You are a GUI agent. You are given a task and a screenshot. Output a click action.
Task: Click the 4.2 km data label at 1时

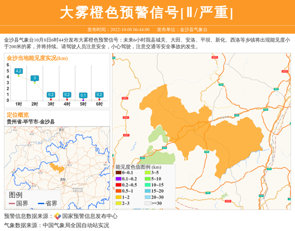19,71
